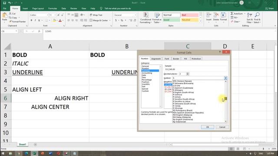278x156 pixels.
Task: Switch to Protection tab in Format Cells
Action: click(196, 59)
